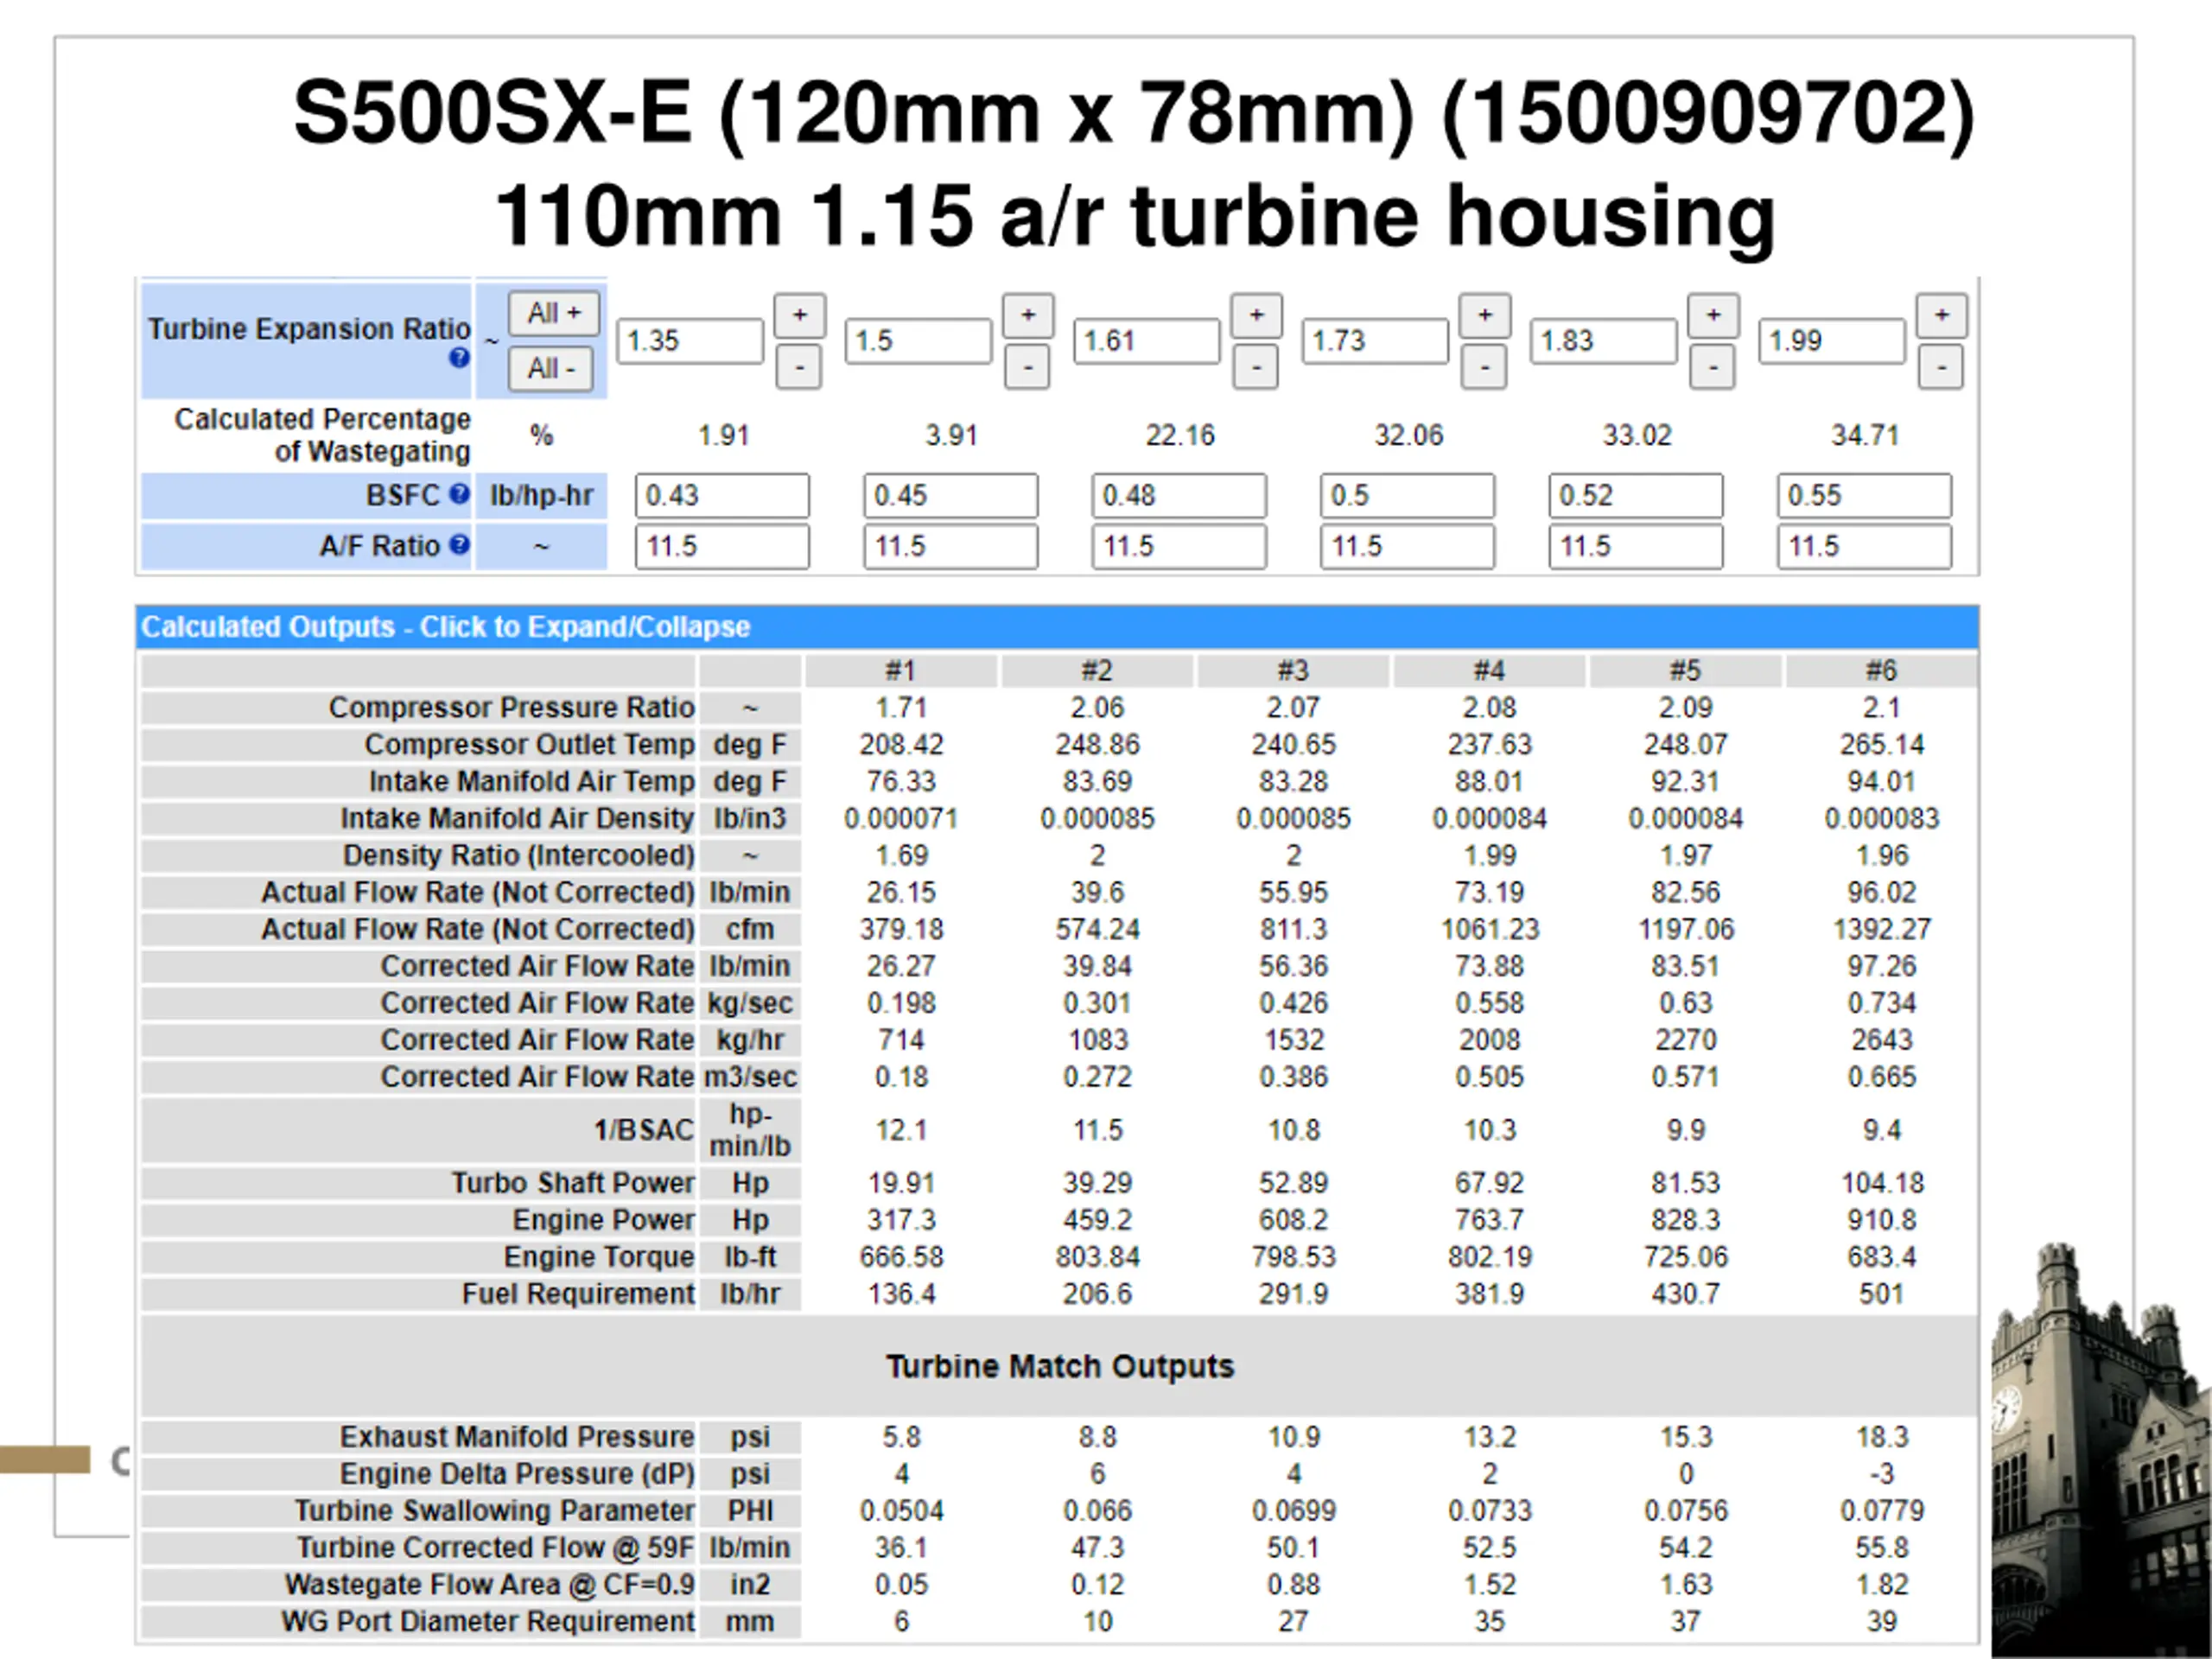Increment the 1.99 expansion ratio value
The image size is (2212, 1659).
[x=1941, y=315]
